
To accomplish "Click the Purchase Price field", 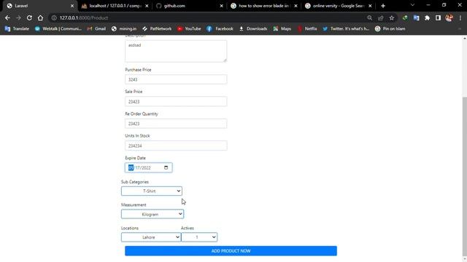I will pyautogui.click(x=176, y=79).
